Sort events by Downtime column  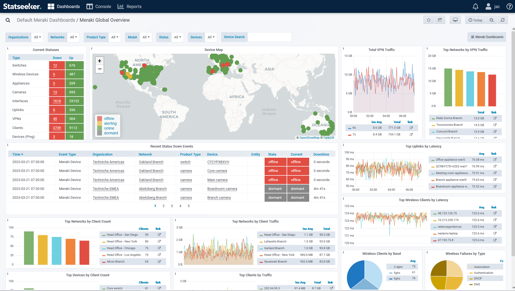(x=321, y=154)
